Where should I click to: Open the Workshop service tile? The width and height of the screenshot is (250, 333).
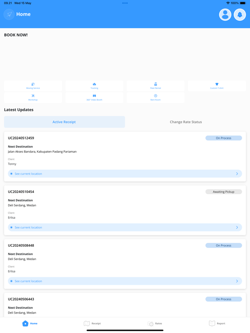pos(33,98)
